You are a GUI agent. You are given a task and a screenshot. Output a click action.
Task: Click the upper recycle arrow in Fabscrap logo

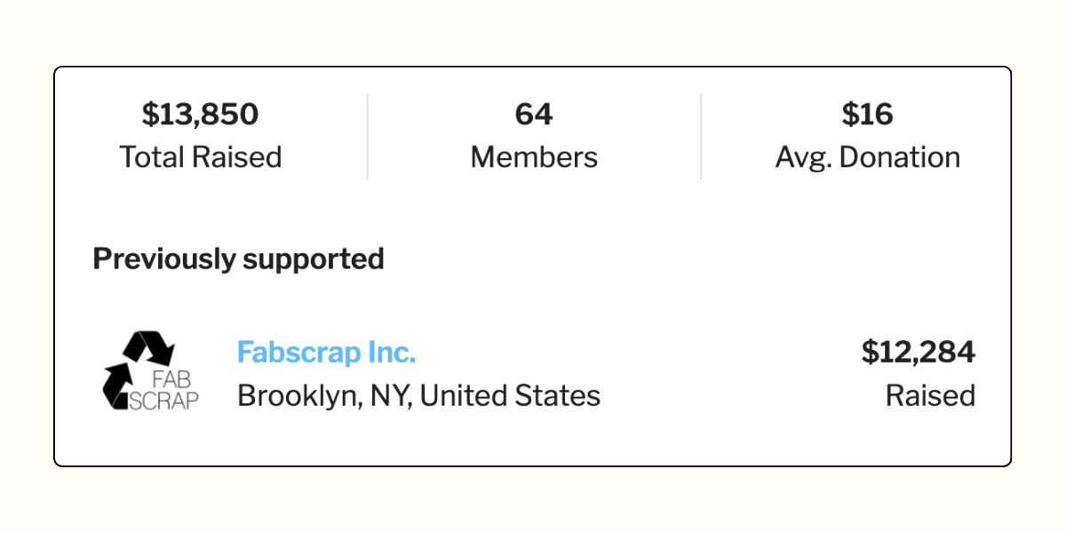[x=147, y=347]
